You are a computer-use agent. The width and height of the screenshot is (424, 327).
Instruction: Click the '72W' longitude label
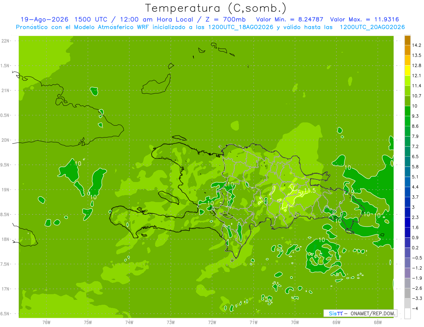212,322
